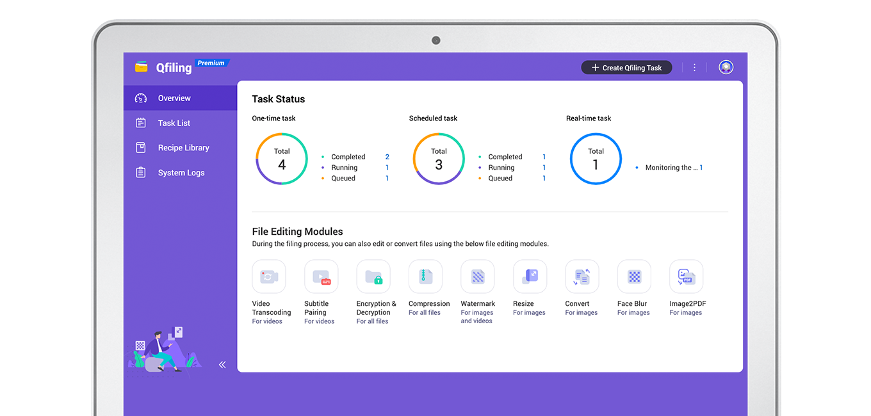Click one-time task Completed count 2

point(387,157)
